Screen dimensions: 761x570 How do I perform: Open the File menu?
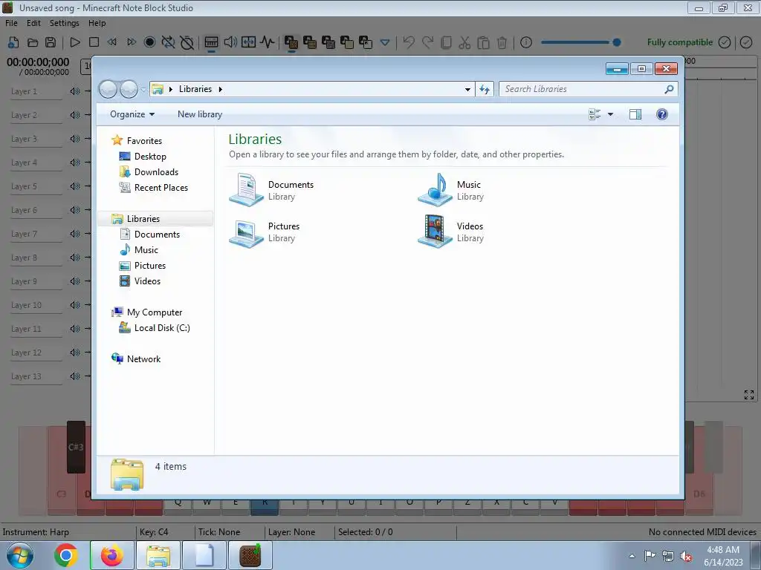click(11, 23)
